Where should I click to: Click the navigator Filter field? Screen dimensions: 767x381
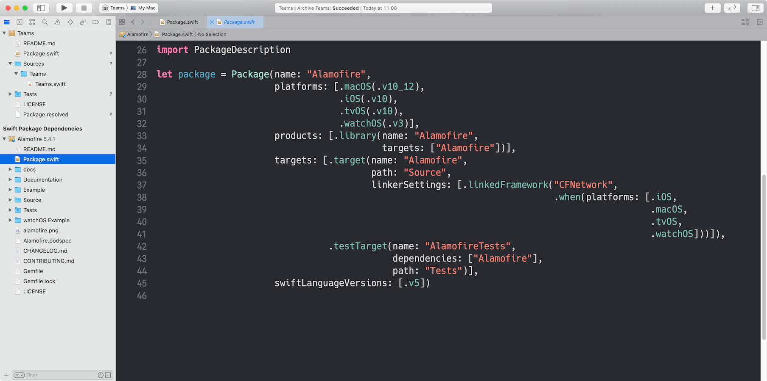point(59,375)
